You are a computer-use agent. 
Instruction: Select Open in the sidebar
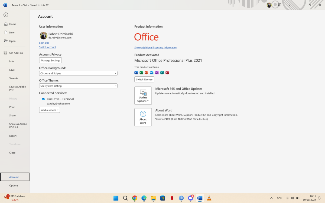click(15, 41)
